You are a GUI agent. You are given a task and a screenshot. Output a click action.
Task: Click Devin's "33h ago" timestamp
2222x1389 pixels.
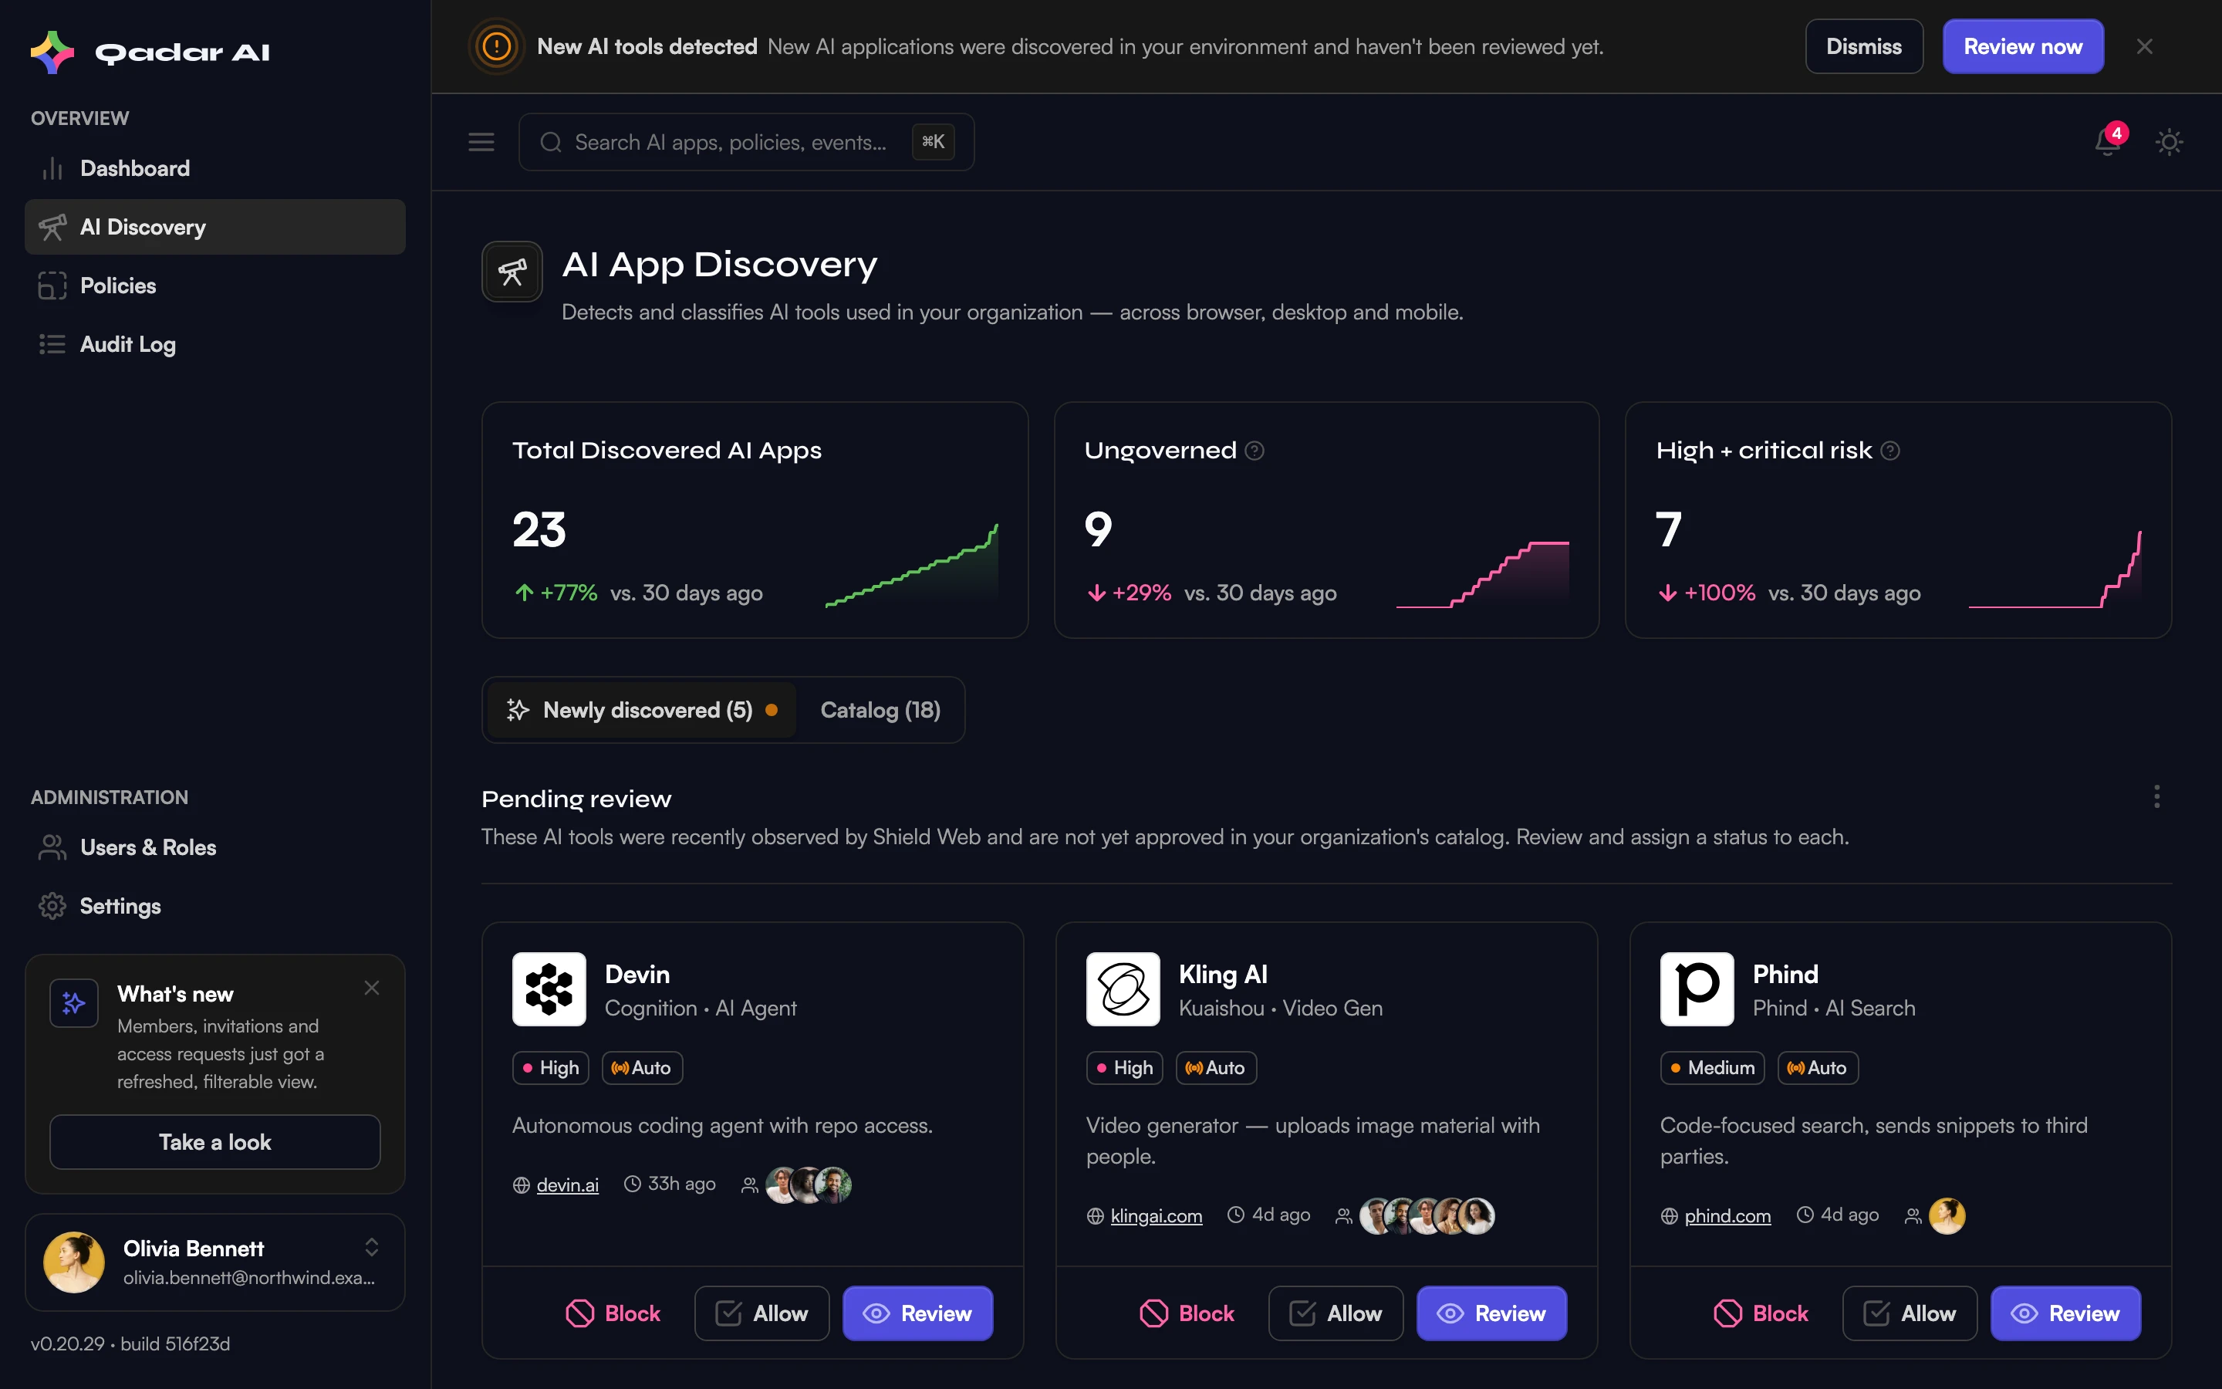[681, 1185]
